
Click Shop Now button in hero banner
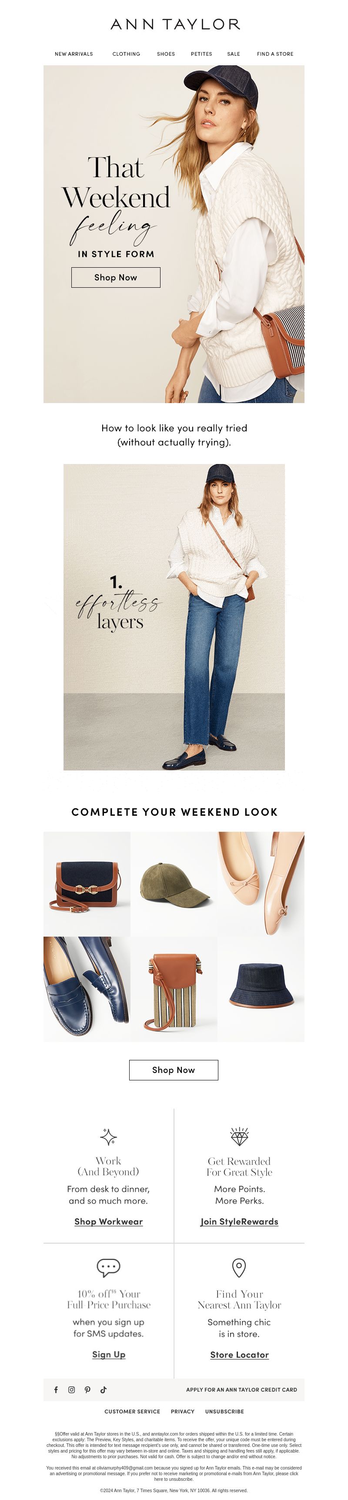tap(116, 278)
